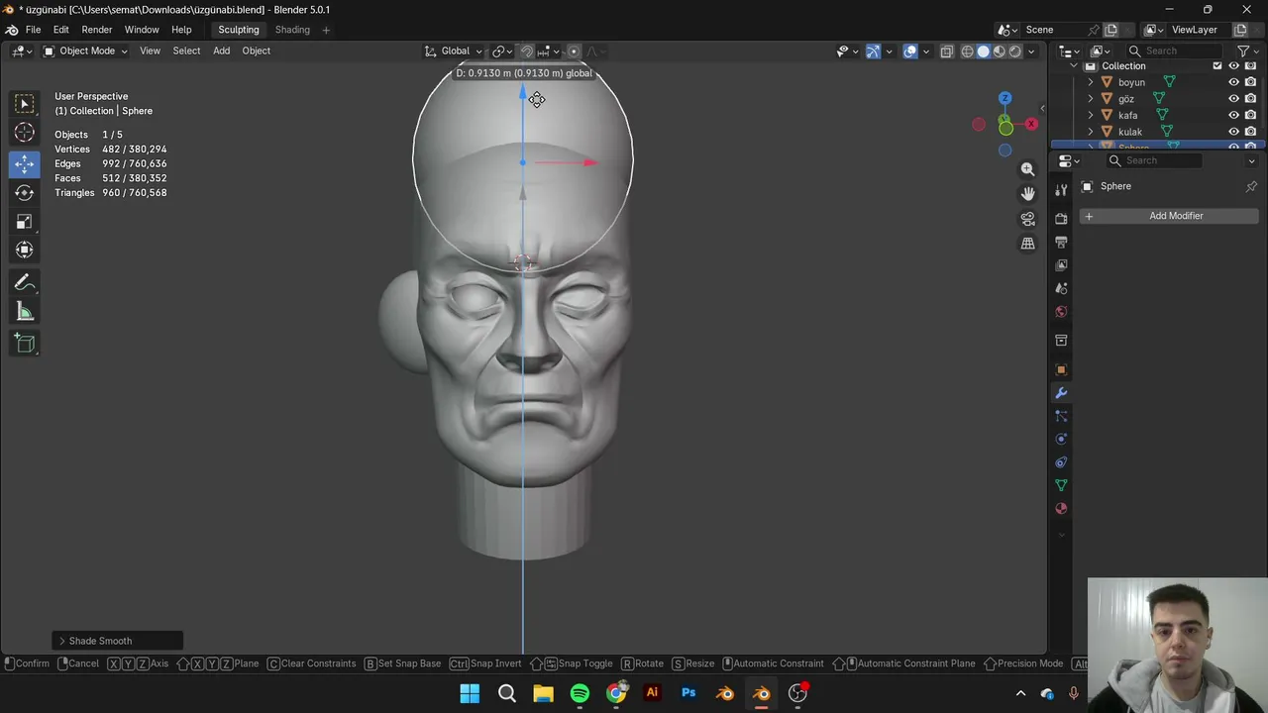The image size is (1268, 713).
Task: Click the outliner Search field
Action: [x=1176, y=51]
